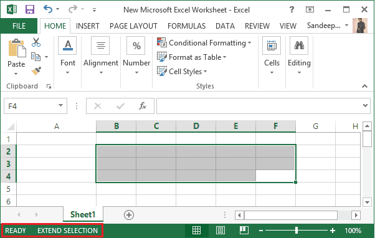This screenshot has height=238, width=375.
Task: Click the zoom in plus button
Action: (333, 231)
